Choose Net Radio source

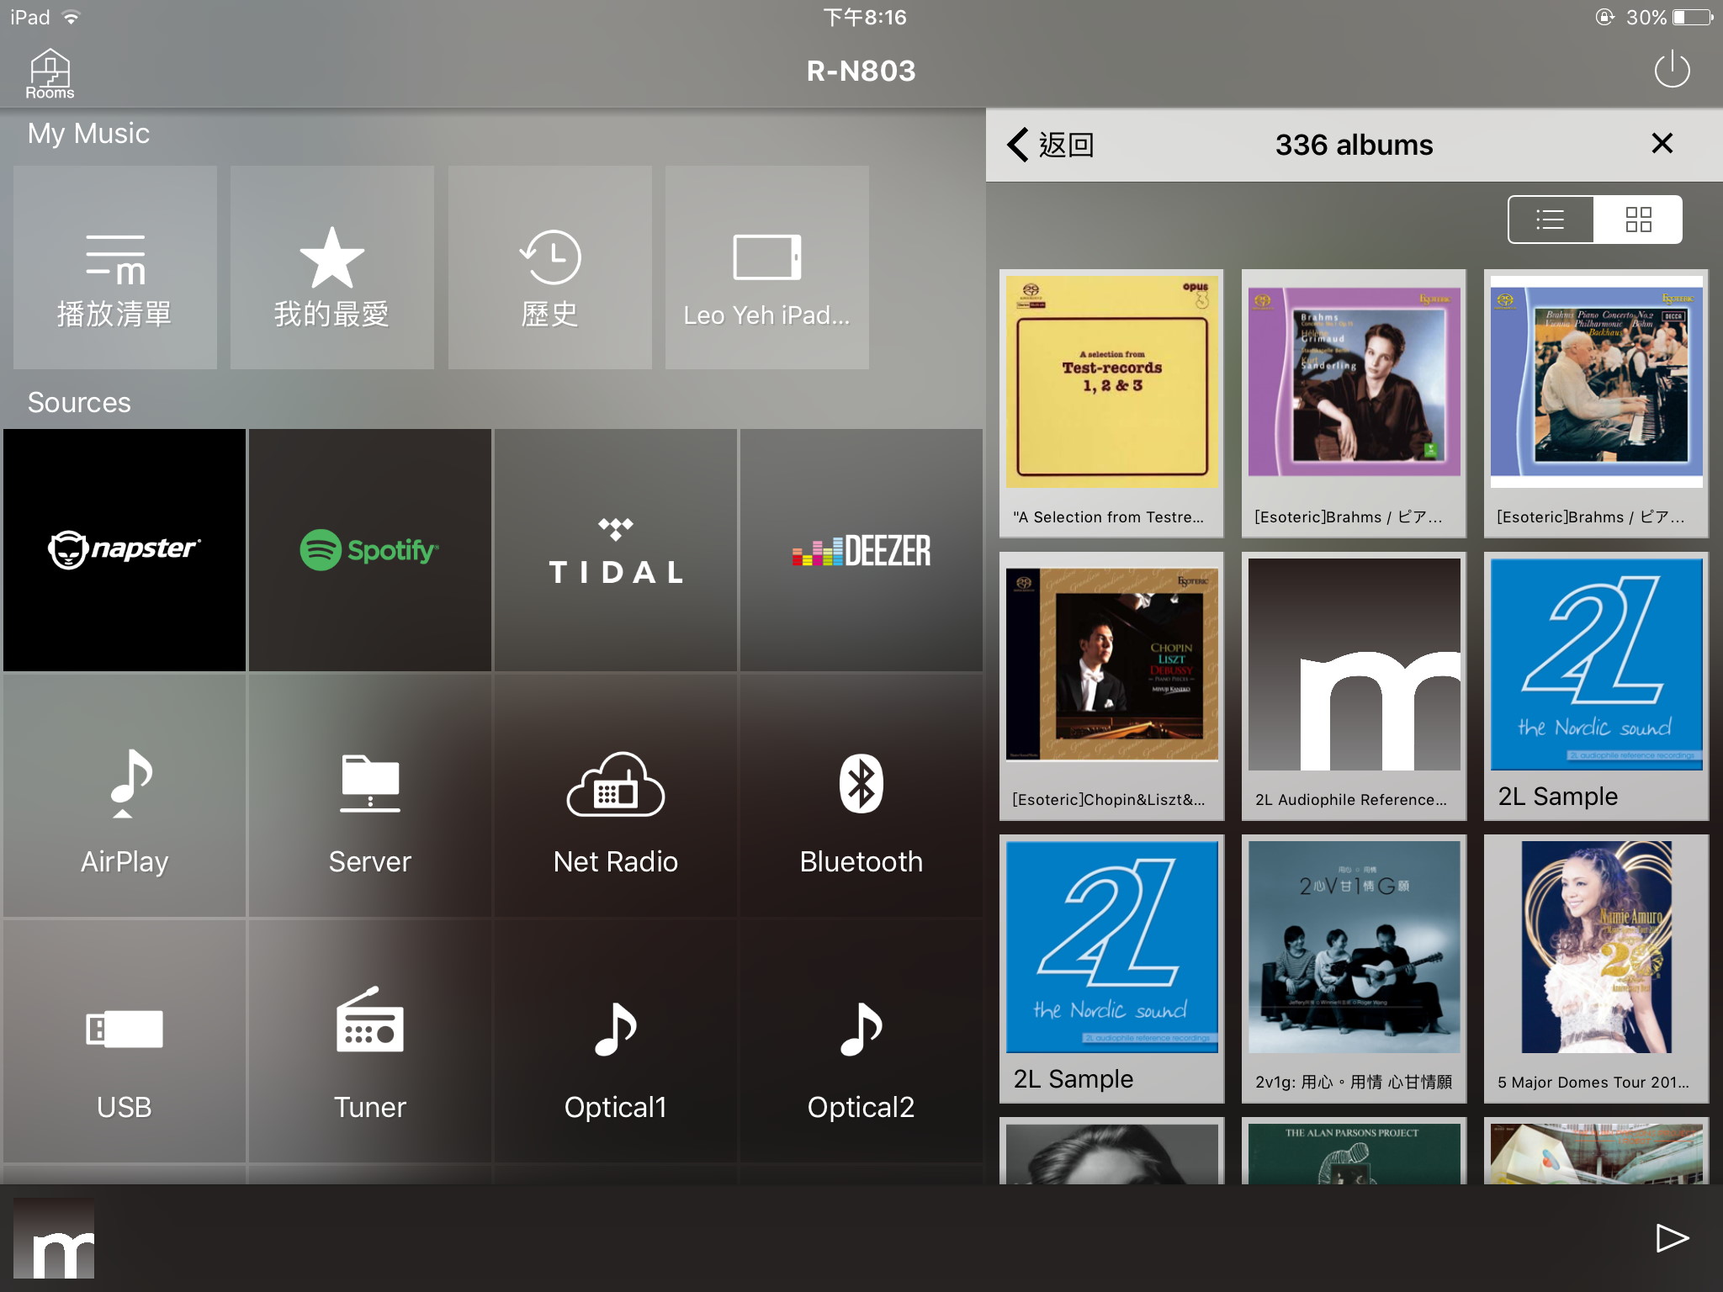coord(616,796)
